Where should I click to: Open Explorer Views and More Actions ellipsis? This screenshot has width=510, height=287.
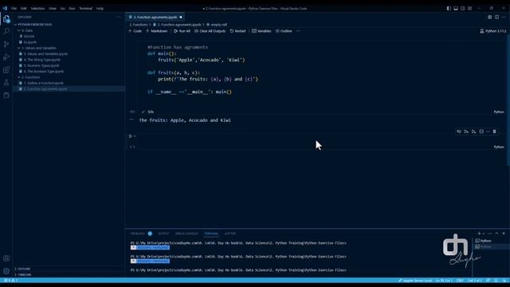119,17
